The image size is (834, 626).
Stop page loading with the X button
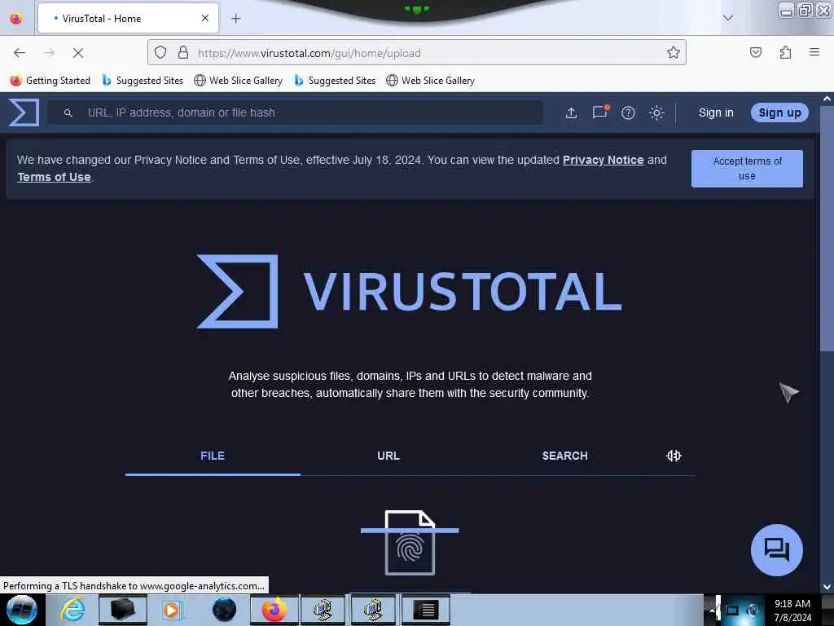[78, 53]
